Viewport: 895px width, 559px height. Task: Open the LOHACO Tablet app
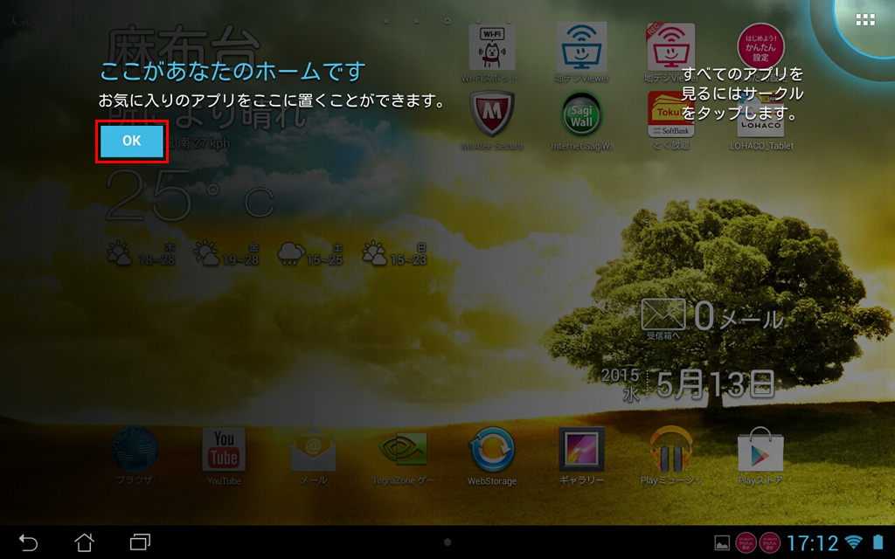[x=760, y=118]
